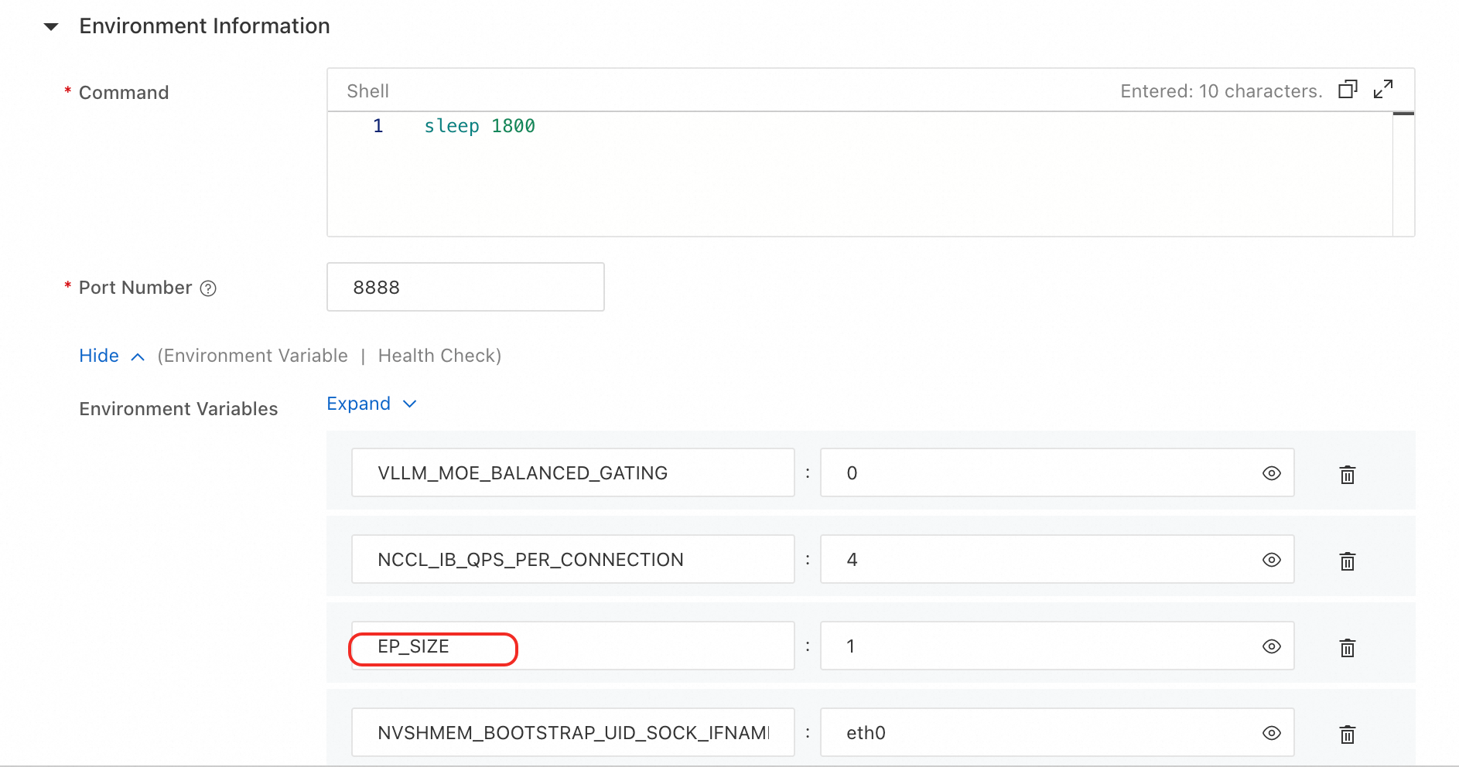The image size is (1459, 767).
Task: Toggle visibility of the eth0 value
Action: [x=1272, y=733]
